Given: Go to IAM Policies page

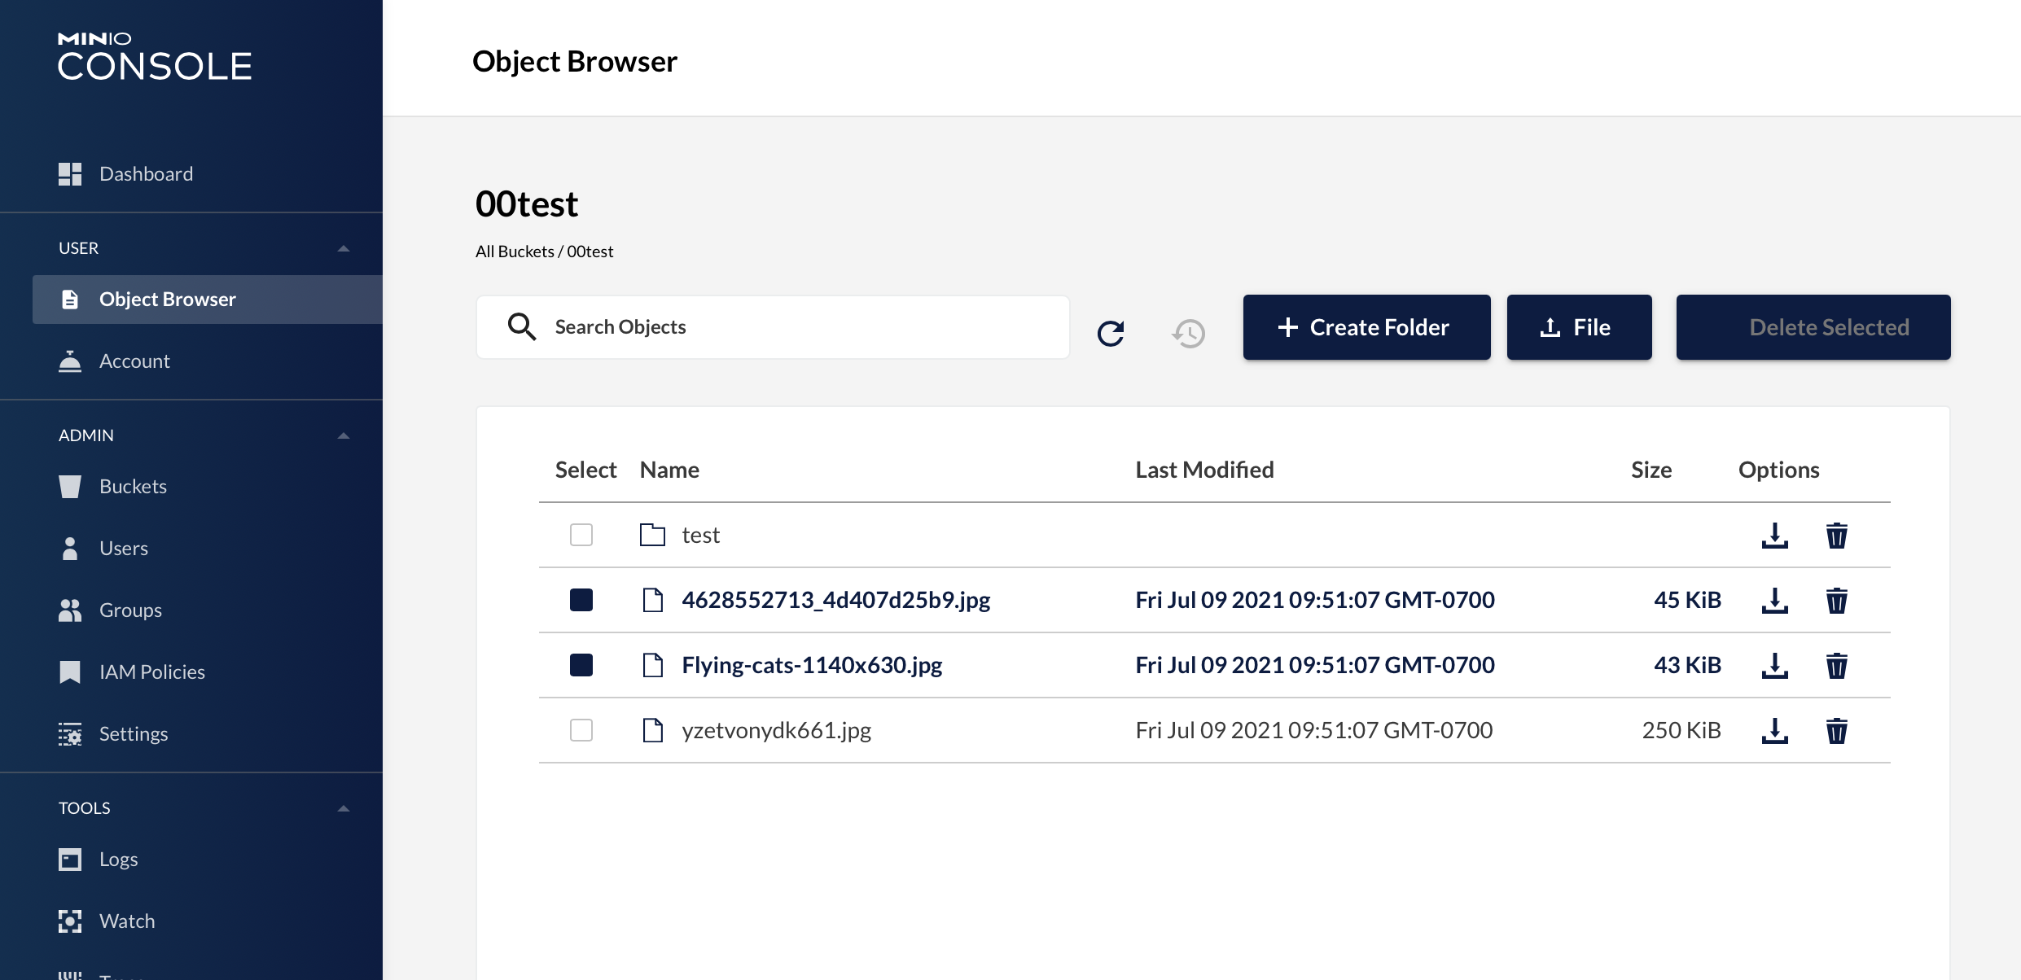Looking at the screenshot, I should tap(151, 672).
